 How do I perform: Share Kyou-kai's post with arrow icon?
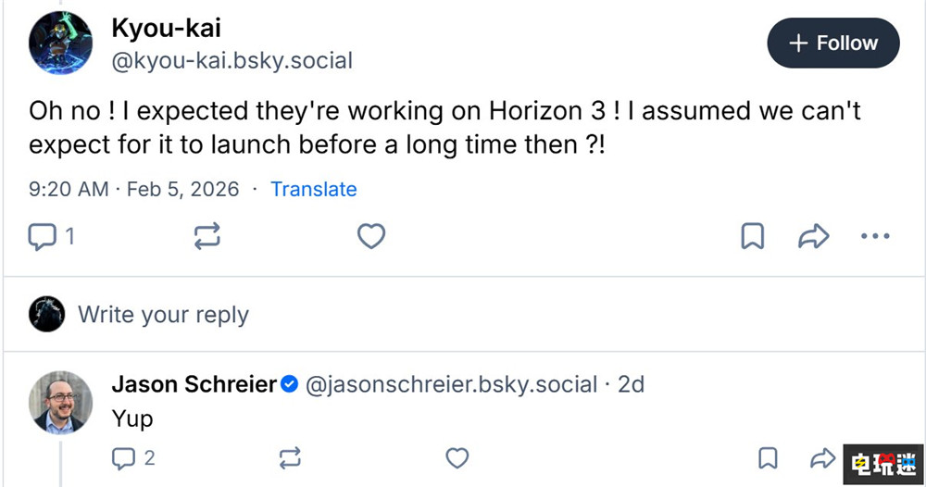point(813,237)
